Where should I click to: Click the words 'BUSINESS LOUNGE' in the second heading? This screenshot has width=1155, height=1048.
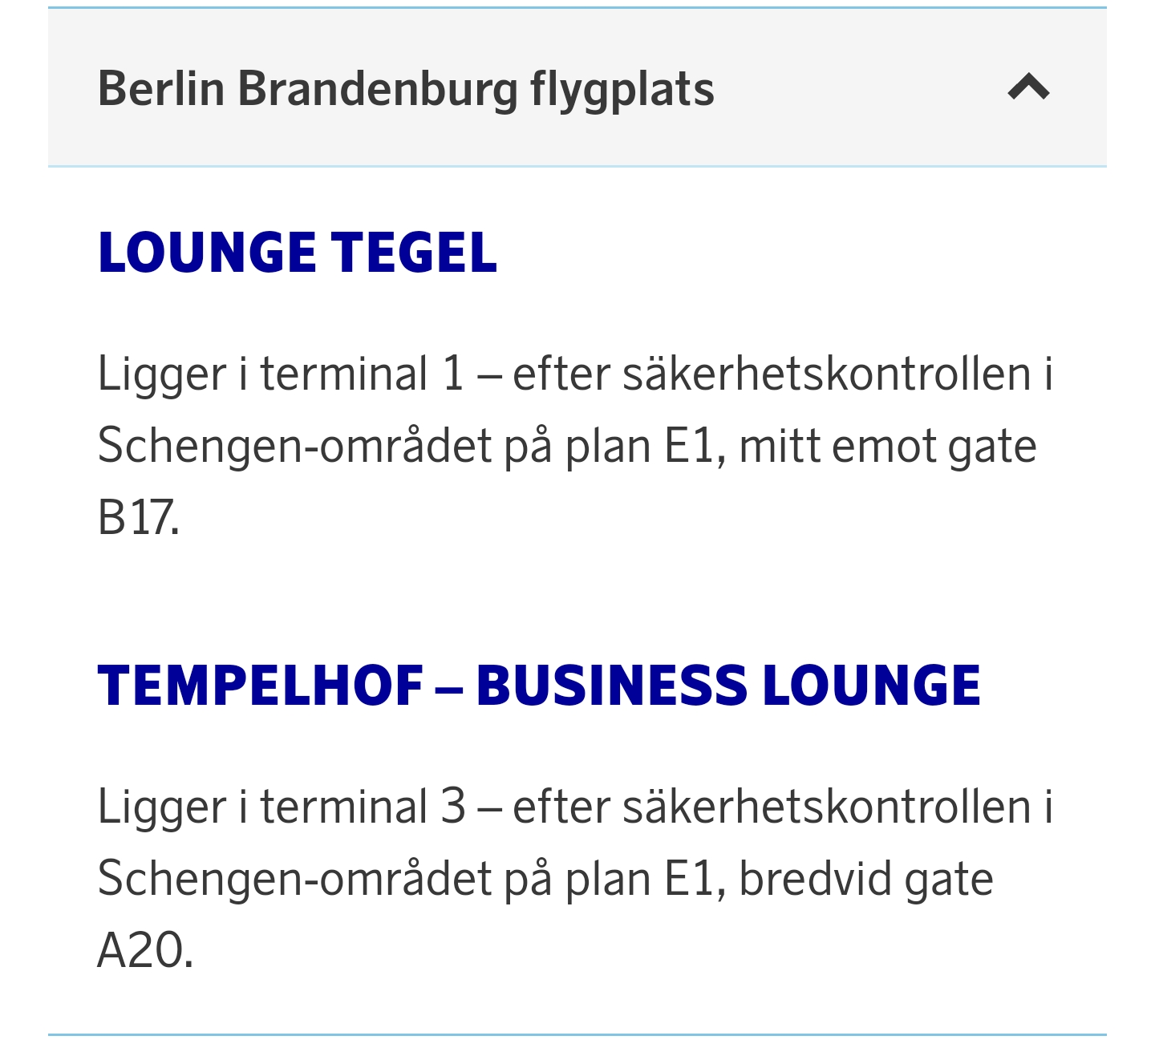(x=728, y=686)
